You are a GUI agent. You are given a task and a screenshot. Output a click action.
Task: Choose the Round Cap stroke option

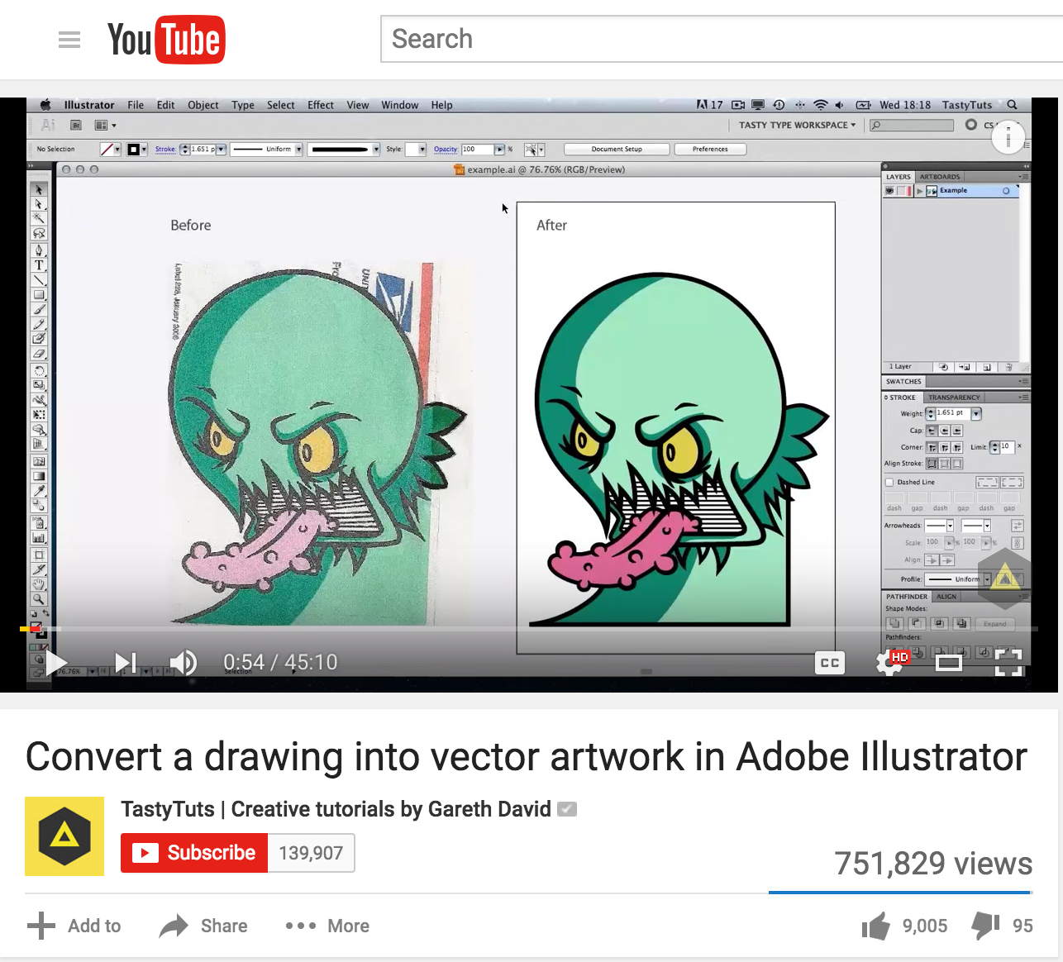pos(944,431)
